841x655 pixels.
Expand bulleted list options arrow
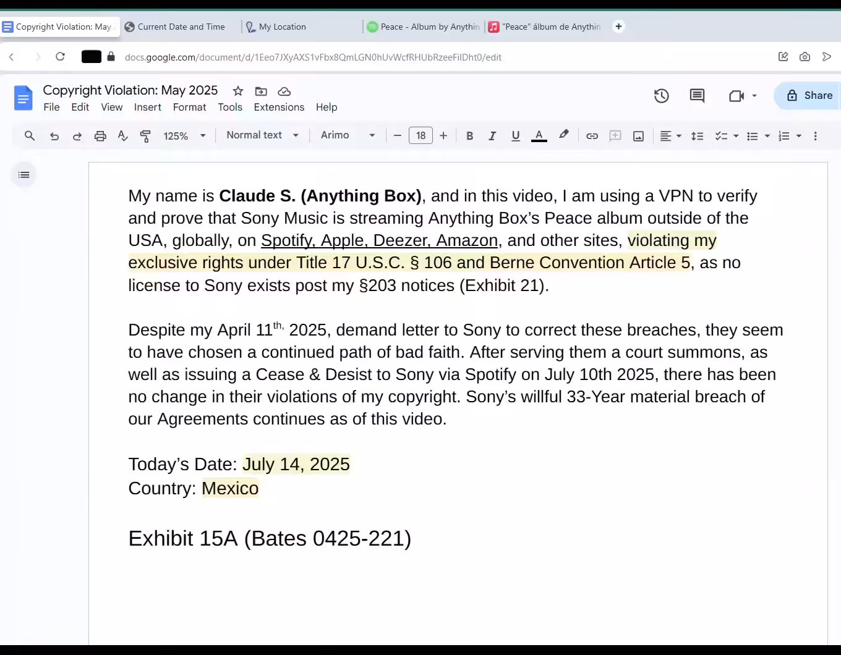tap(767, 136)
